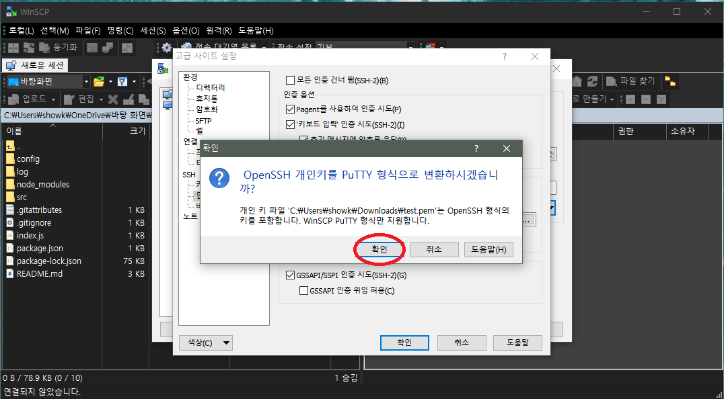Click the remote directory tree icon
Viewport: 724px width, 399px height.
[x=670, y=81]
